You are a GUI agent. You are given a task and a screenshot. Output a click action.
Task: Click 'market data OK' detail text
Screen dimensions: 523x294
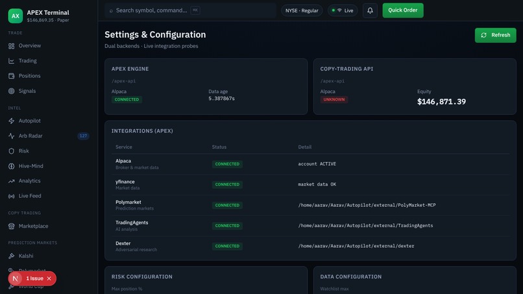point(317,184)
